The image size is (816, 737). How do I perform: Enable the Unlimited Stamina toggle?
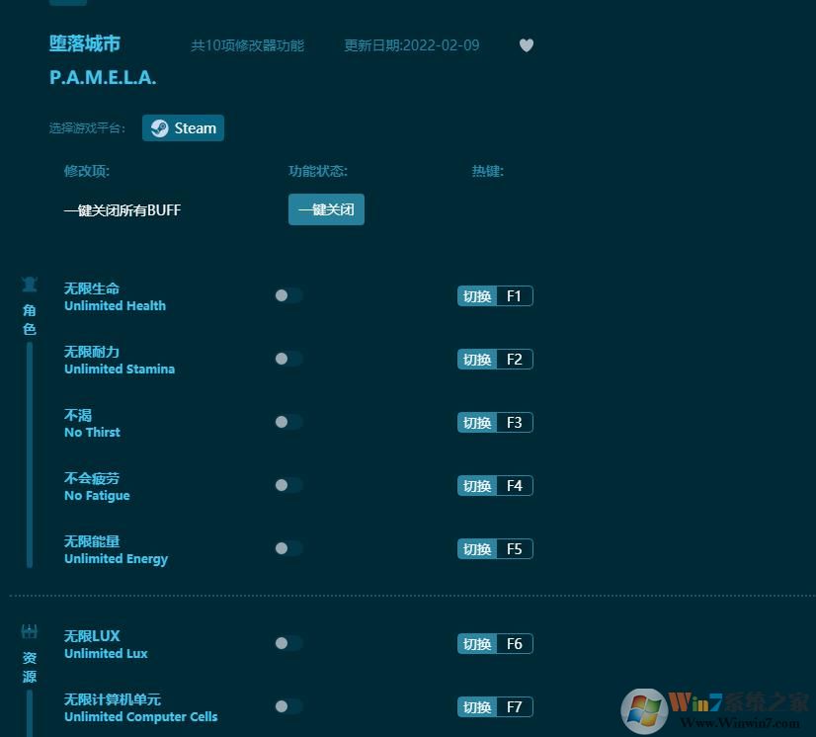point(287,359)
